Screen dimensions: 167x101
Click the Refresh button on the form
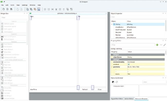tap(85, 89)
